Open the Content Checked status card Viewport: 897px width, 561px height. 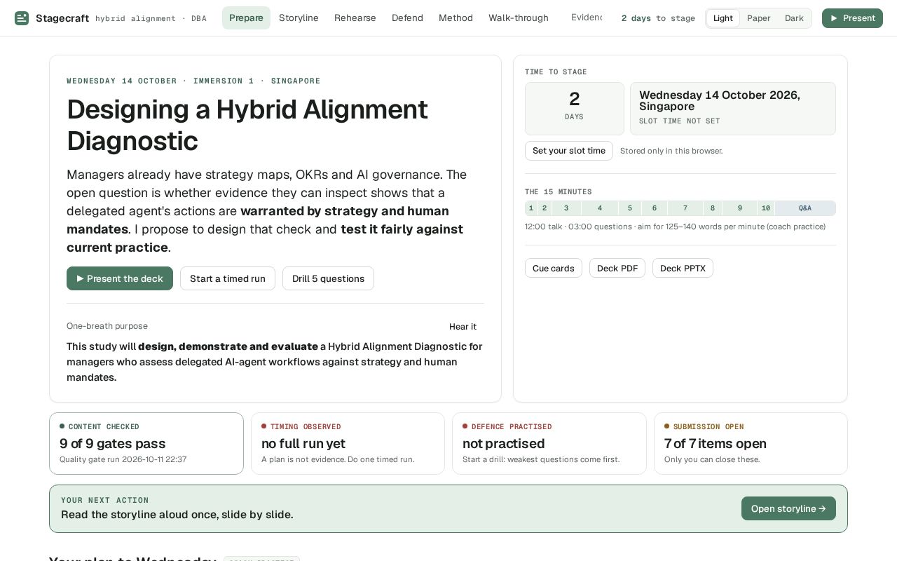click(x=146, y=443)
